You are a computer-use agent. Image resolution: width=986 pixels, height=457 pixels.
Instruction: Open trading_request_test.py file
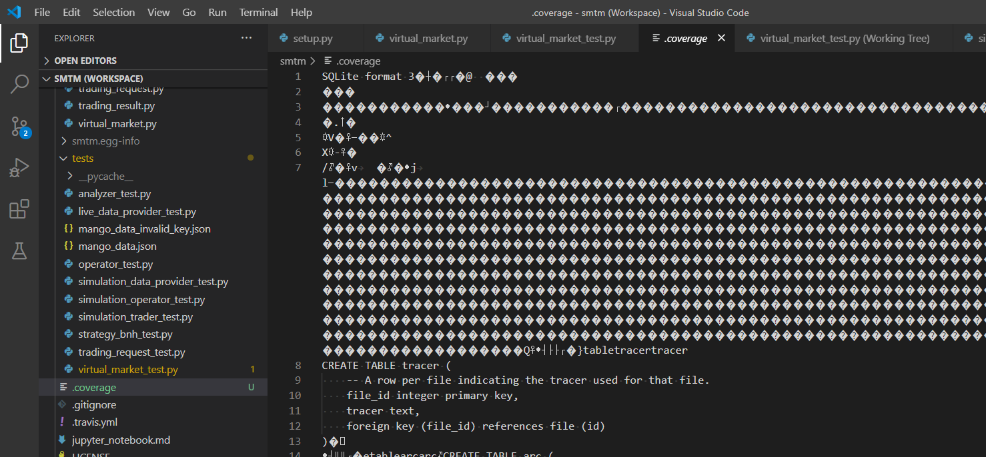click(x=153, y=352)
